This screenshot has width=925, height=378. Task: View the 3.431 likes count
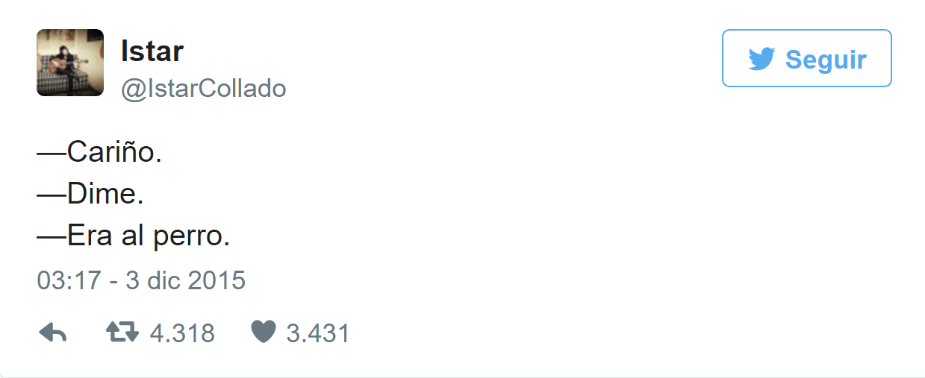pyautogui.click(x=318, y=333)
